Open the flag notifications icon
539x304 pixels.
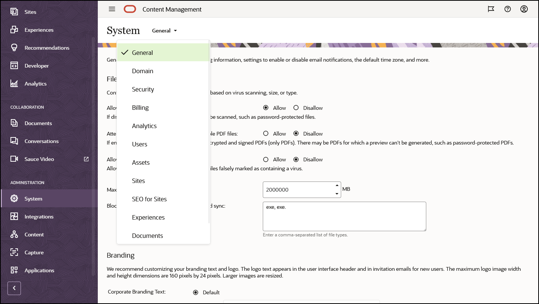pyautogui.click(x=491, y=9)
